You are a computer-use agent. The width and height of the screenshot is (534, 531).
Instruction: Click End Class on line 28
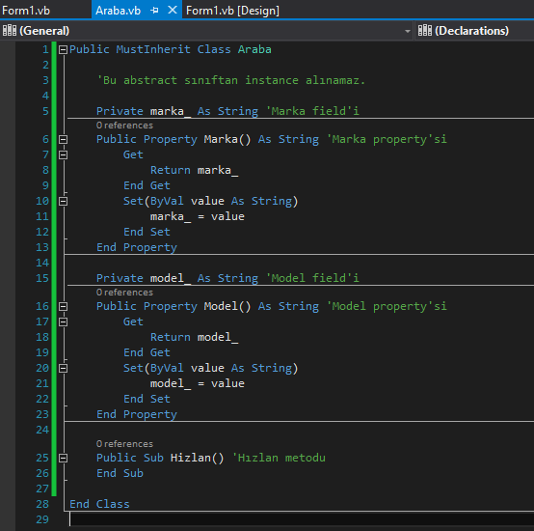pyautogui.click(x=99, y=504)
